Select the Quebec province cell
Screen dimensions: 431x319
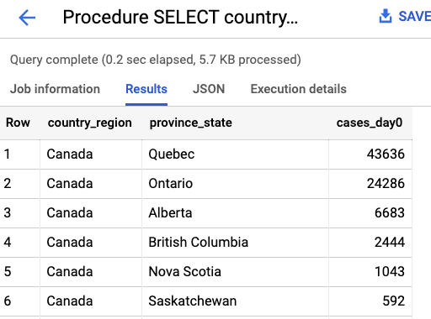[235, 154]
